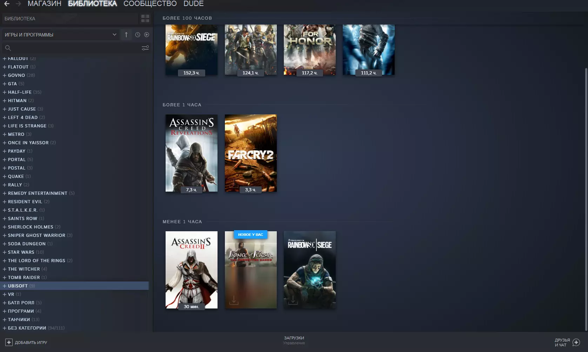Open the Far Cry 2 cover
Screen dimensions: 588x352
click(250, 153)
